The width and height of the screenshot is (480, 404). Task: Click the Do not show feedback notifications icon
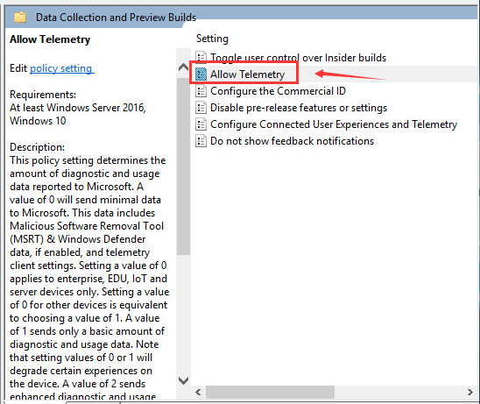(x=201, y=141)
